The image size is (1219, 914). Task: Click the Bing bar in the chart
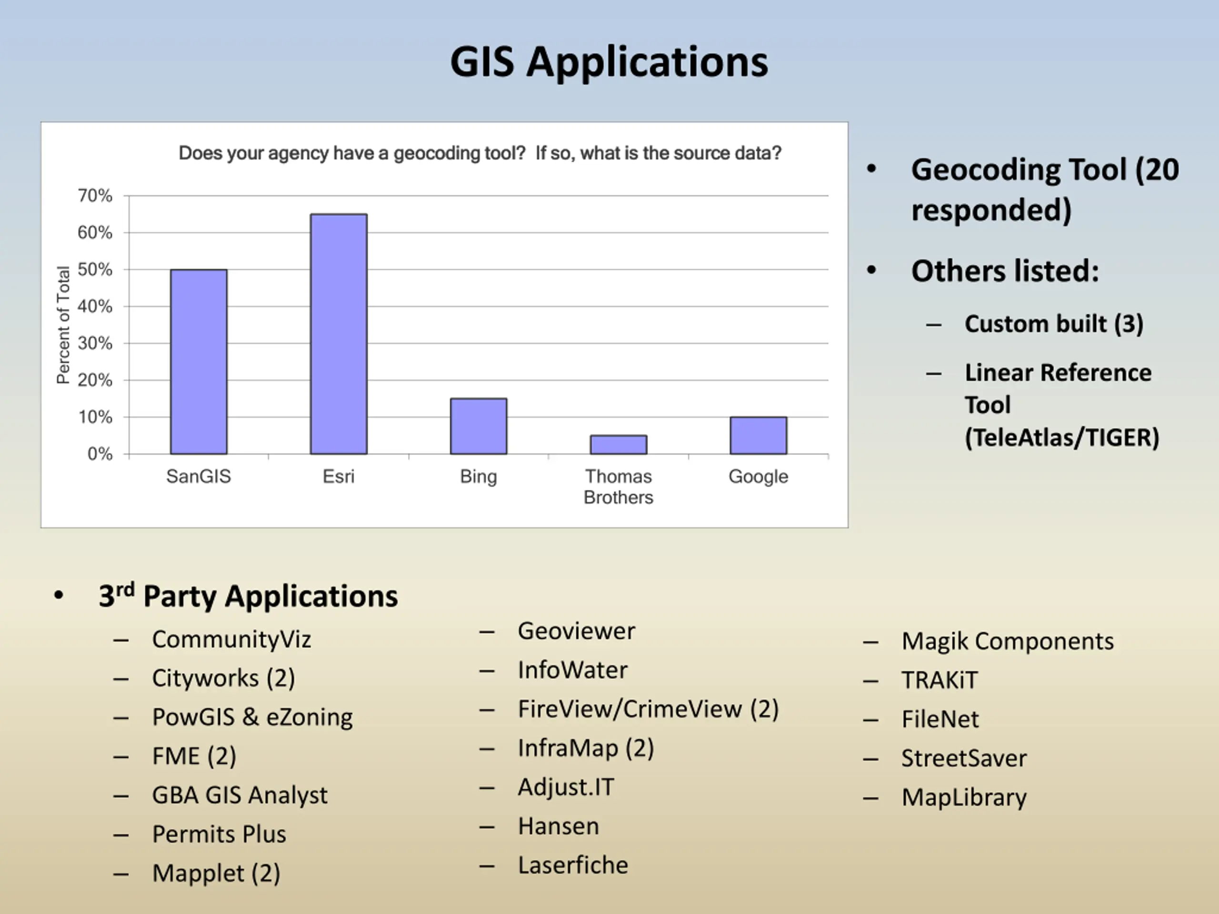(479, 427)
